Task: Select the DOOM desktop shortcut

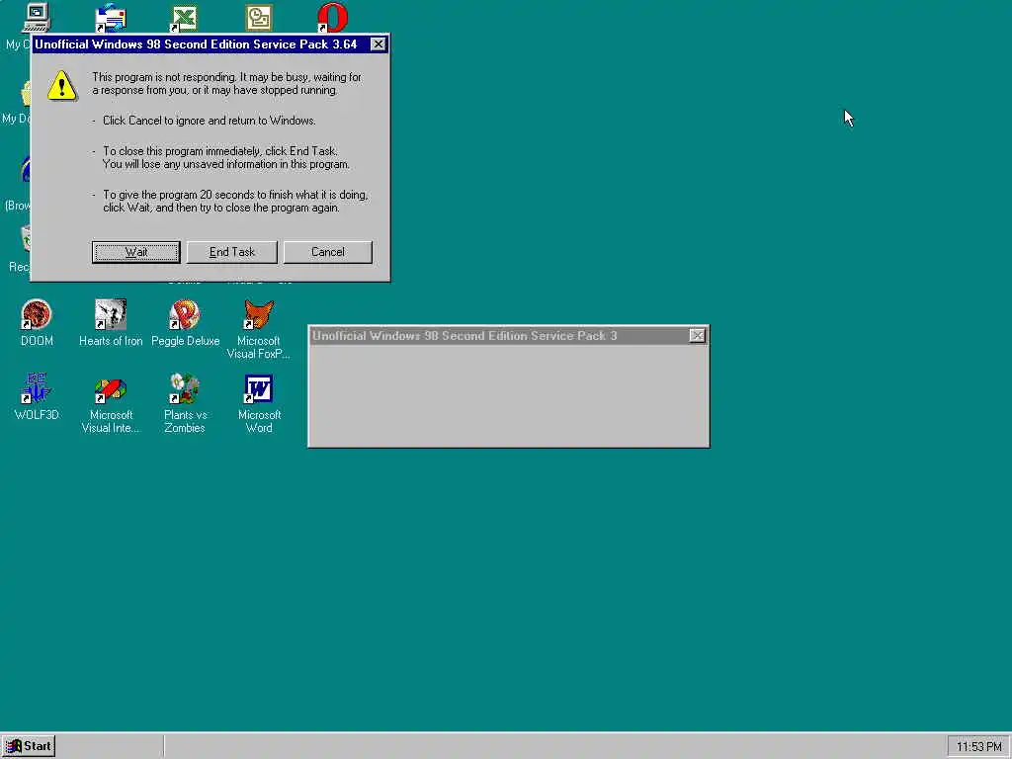Action: [x=37, y=323]
